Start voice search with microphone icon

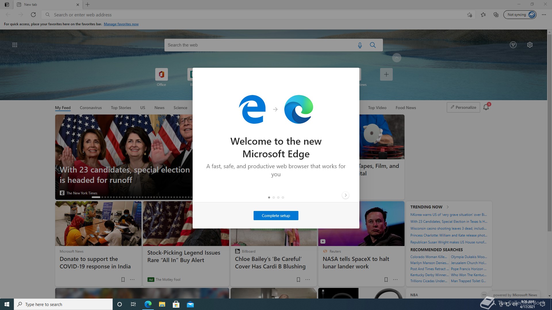[360, 45]
